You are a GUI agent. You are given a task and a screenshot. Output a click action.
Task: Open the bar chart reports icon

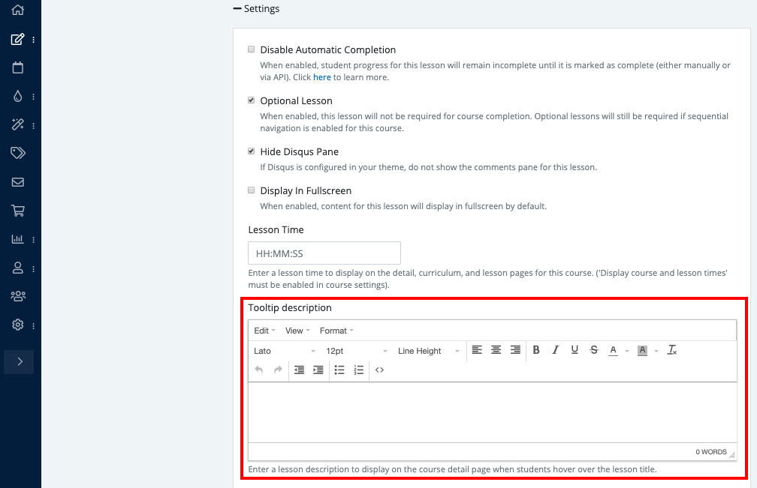(x=18, y=239)
